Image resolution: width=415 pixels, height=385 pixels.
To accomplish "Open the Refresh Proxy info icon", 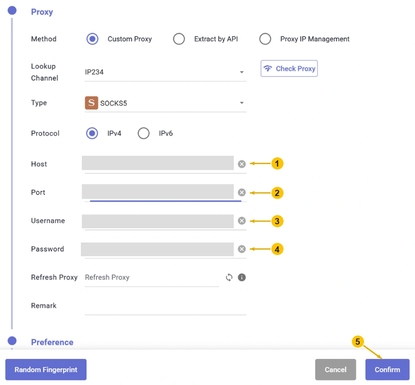I will [x=242, y=277].
